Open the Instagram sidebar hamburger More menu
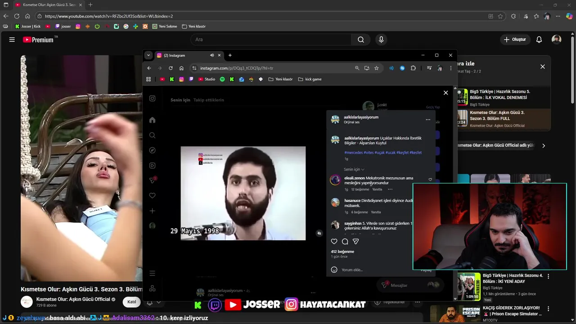Screen dimensions: 576x324 (152, 273)
